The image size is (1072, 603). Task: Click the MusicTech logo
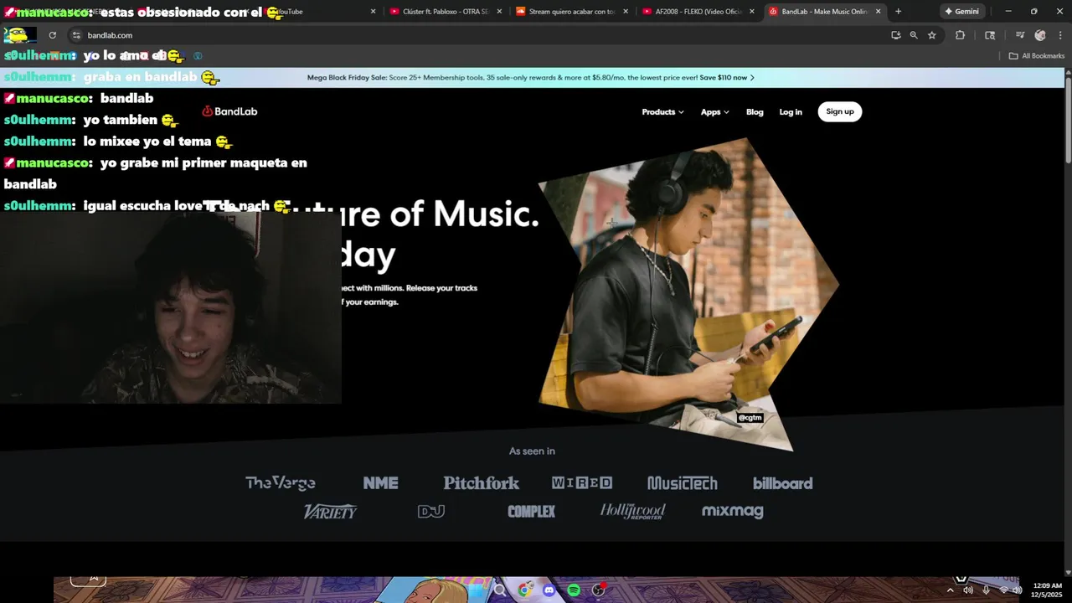682,483
